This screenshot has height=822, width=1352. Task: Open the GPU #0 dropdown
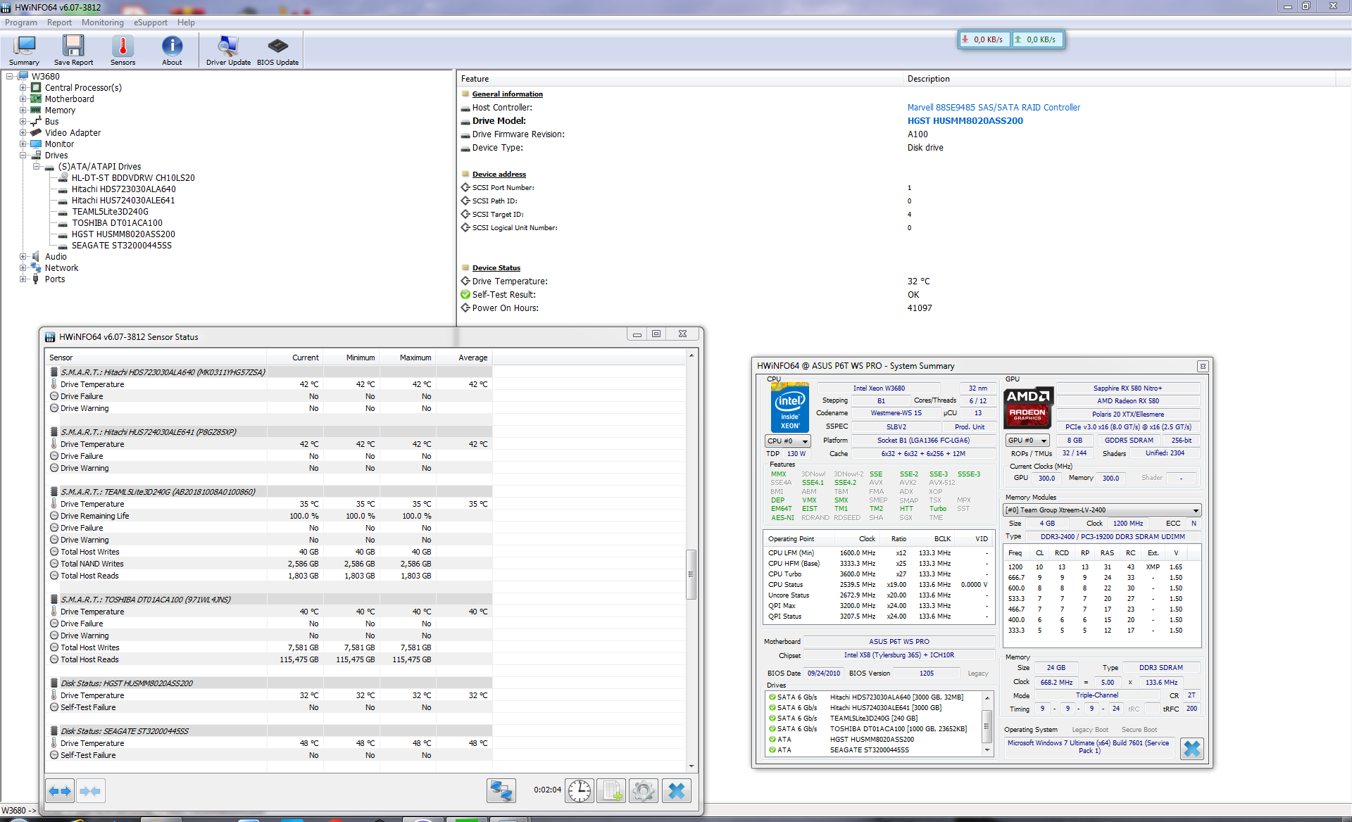pos(1027,441)
